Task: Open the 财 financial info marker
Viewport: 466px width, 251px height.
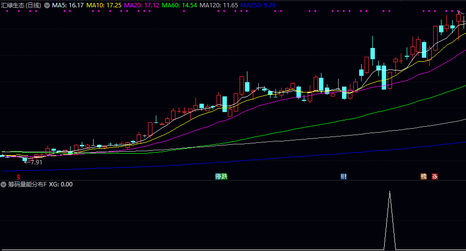Action: click(x=343, y=177)
